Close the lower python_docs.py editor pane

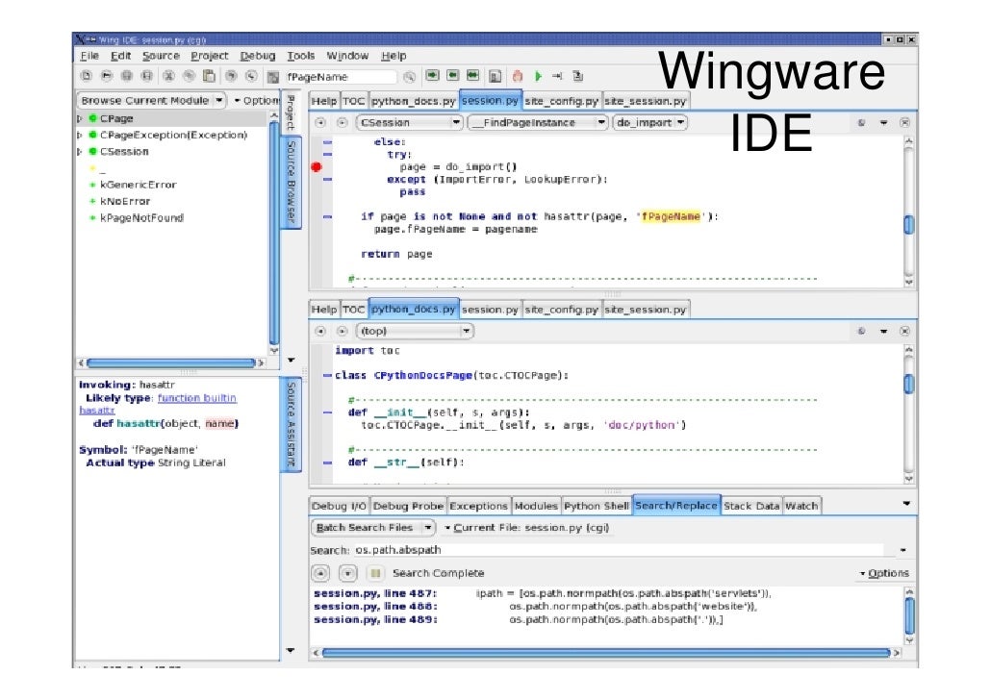[905, 331]
